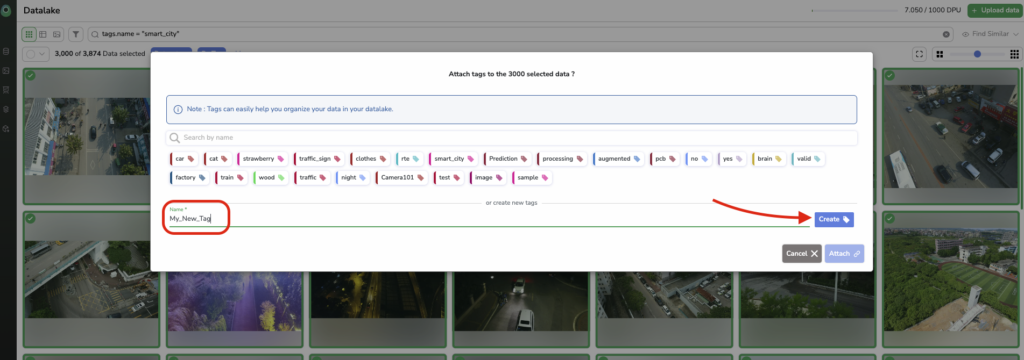
Task: Select the traffic tag
Action: [x=312, y=178]
